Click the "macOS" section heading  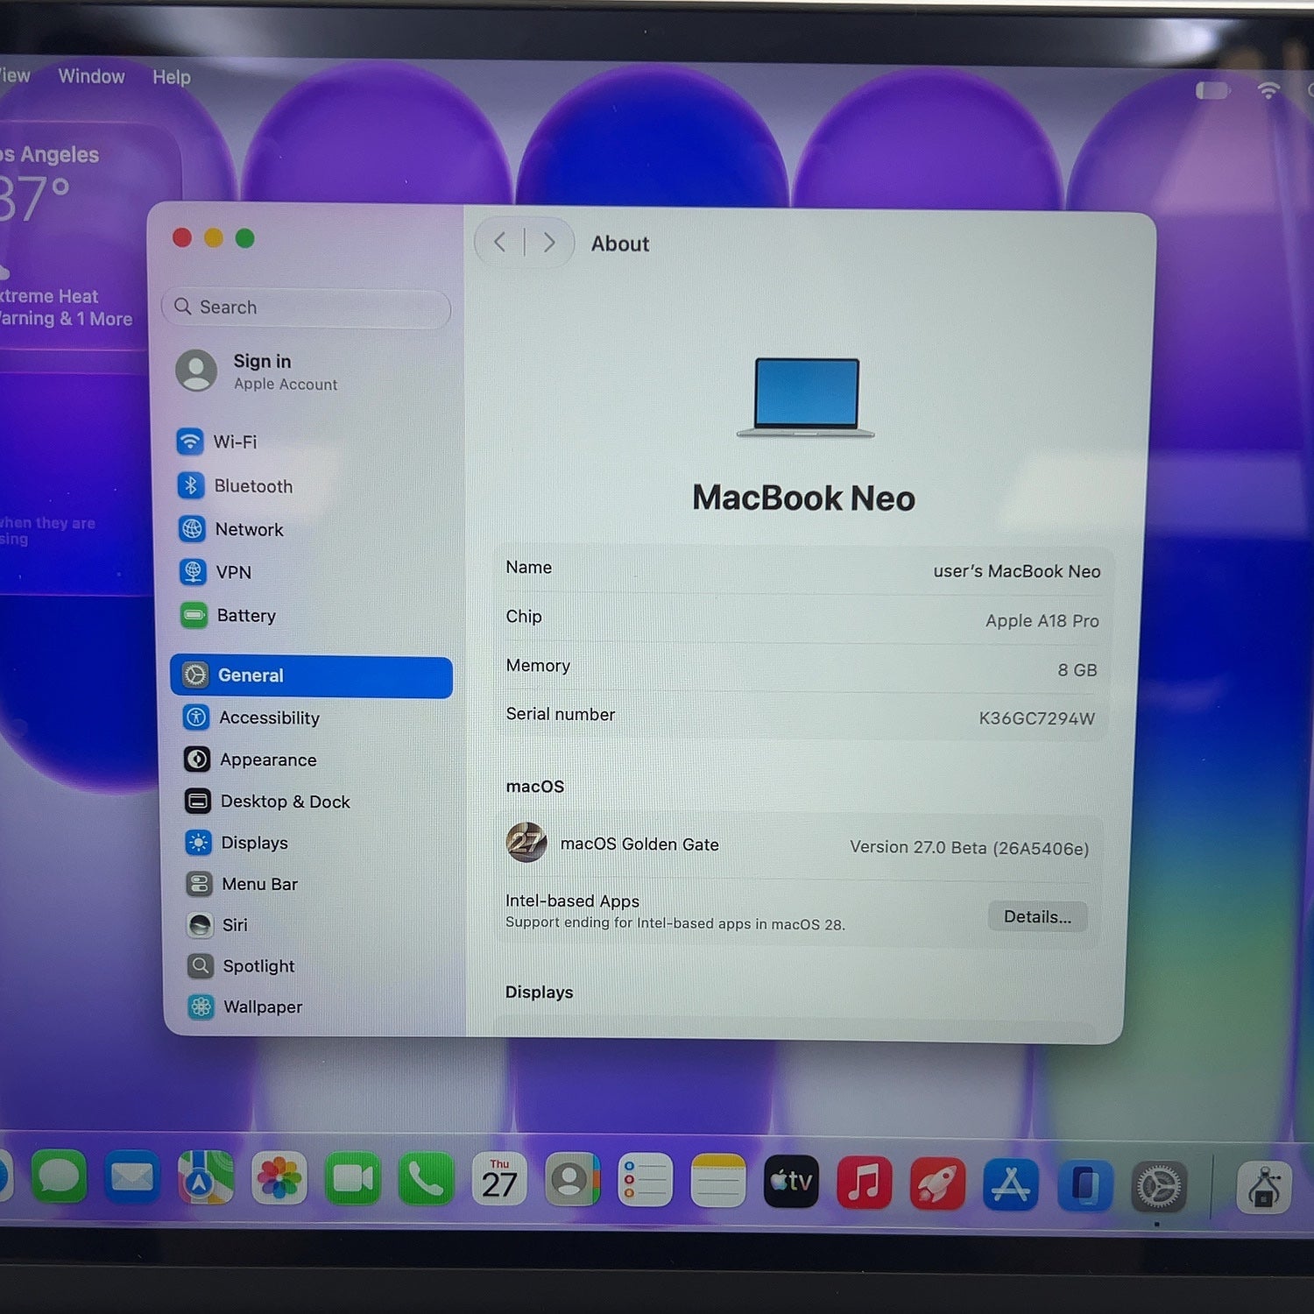pos(535,786)
